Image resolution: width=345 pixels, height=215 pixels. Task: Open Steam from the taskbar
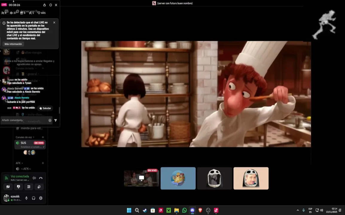click(145, 211)
